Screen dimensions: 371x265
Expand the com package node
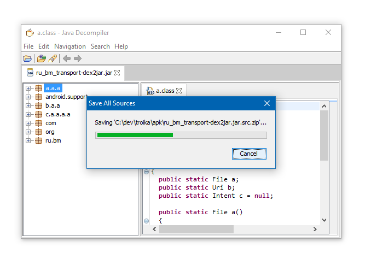pyautogui.click(x=28, y=123)
